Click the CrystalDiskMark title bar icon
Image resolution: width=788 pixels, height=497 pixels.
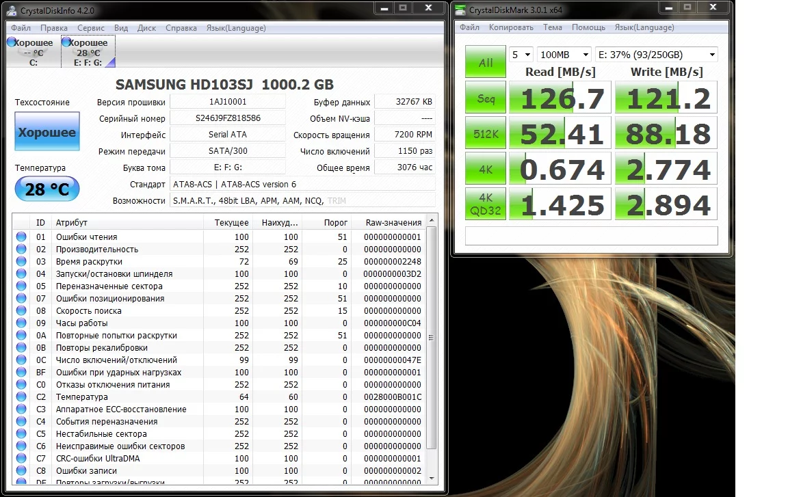(x=460, y=9)
